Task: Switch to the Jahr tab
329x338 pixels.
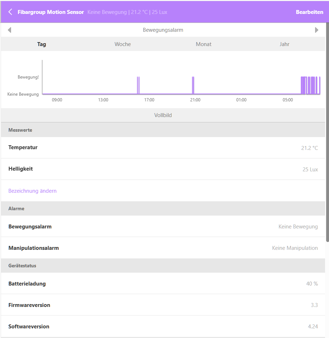Action: [284, 44]
